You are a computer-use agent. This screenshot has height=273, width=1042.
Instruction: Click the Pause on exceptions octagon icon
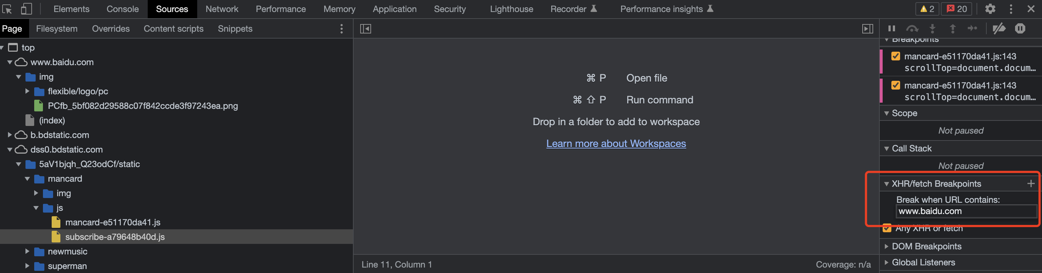coord(1020,28)
